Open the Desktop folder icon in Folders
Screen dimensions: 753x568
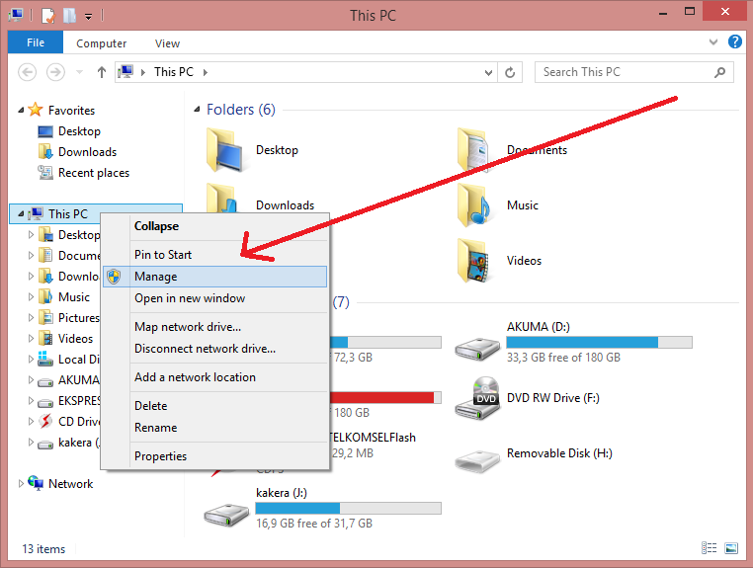[224, 150]
